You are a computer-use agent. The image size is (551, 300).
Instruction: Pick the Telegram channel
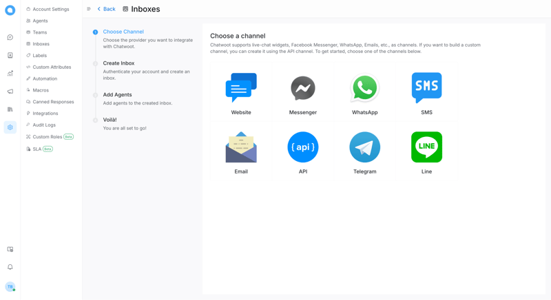(364, 147)
